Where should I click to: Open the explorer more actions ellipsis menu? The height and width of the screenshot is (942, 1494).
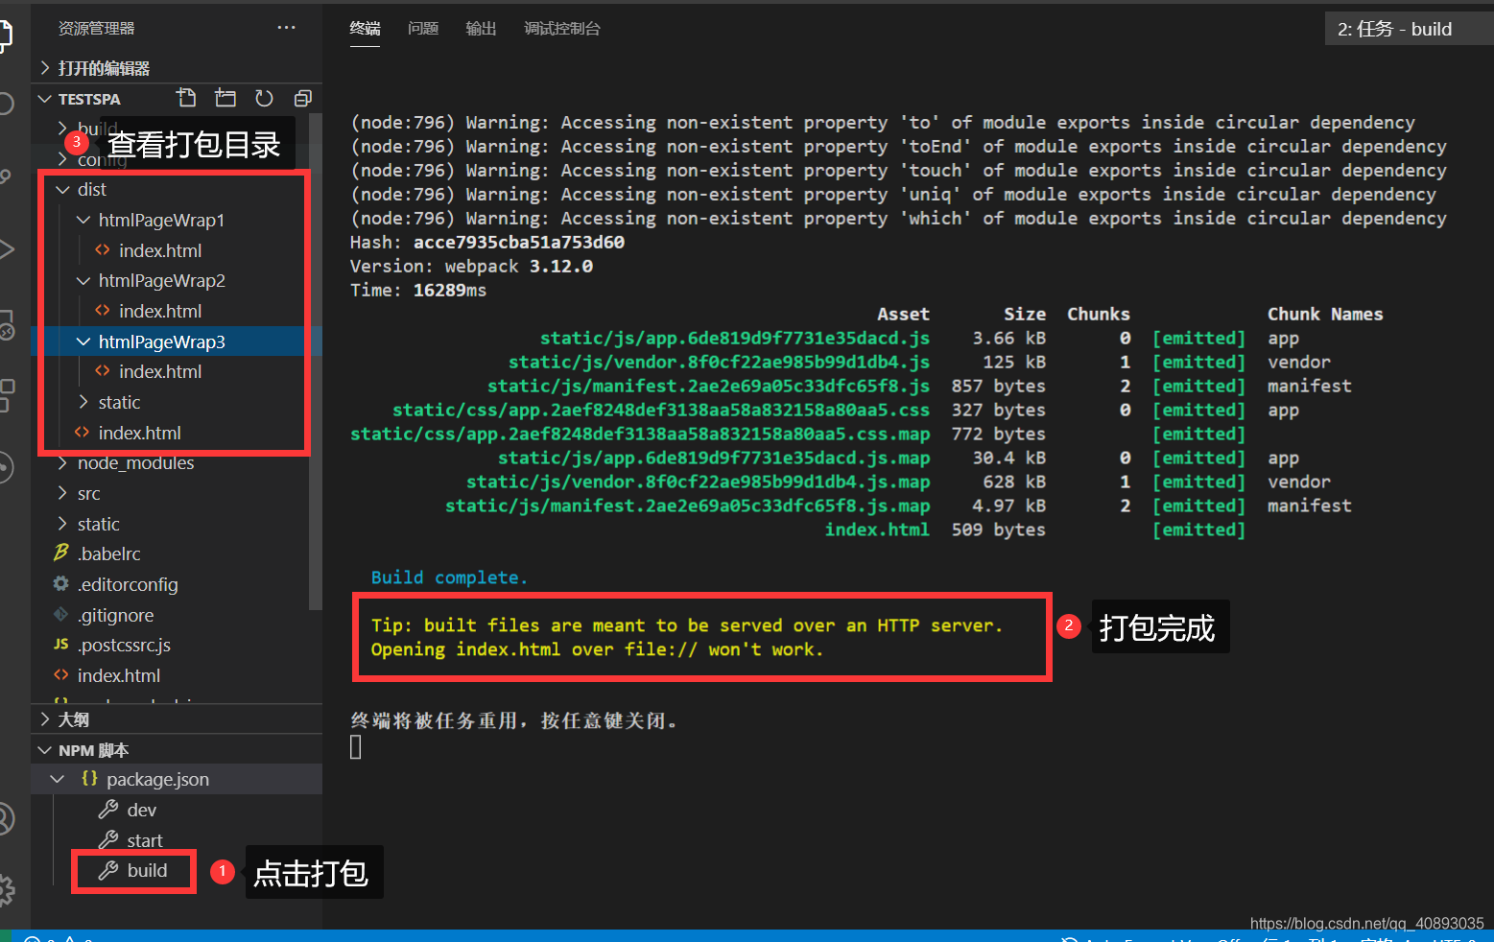click(286, 28)
